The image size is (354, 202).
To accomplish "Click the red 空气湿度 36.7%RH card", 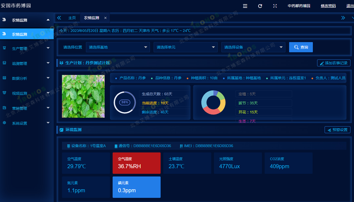I will point(136,163).
